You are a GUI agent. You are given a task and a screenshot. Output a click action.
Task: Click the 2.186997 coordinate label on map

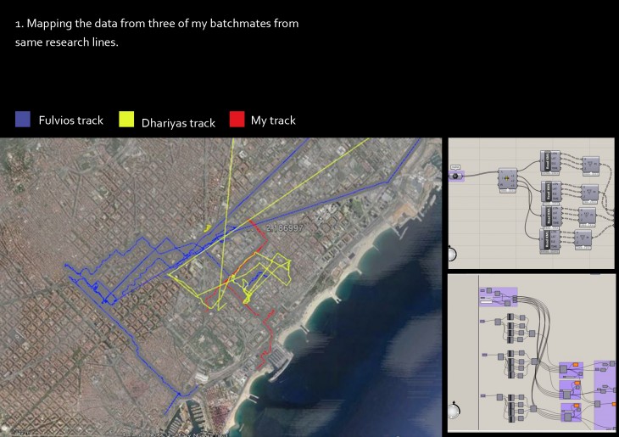283,228
